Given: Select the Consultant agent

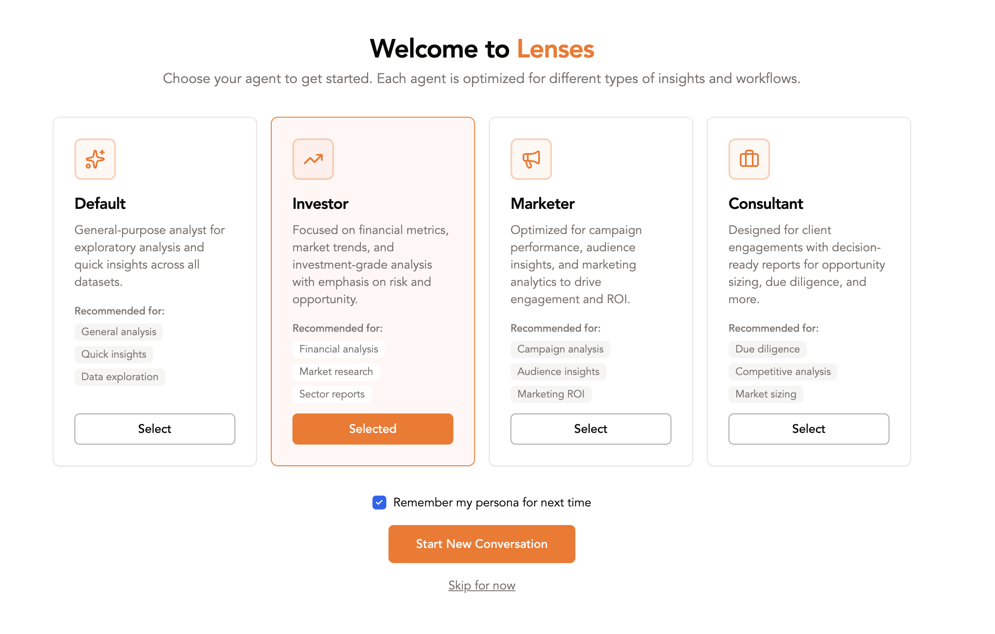Looking at the screenshot, I should pyautogui.click(x=809, y=429).
